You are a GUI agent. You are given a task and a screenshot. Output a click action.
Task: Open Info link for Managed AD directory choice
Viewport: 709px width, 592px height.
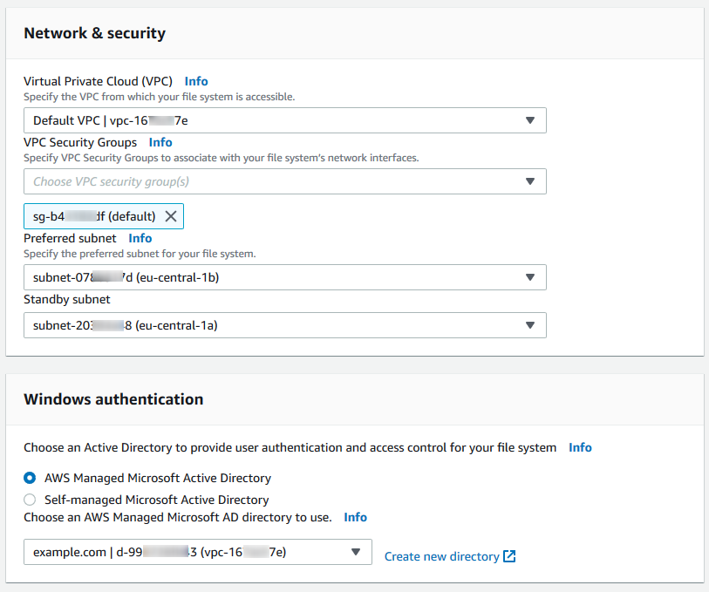click(x=355, y=517)
